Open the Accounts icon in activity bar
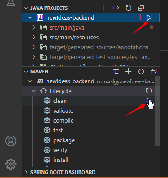Screen dimensions: 168x178 (11, 141)
